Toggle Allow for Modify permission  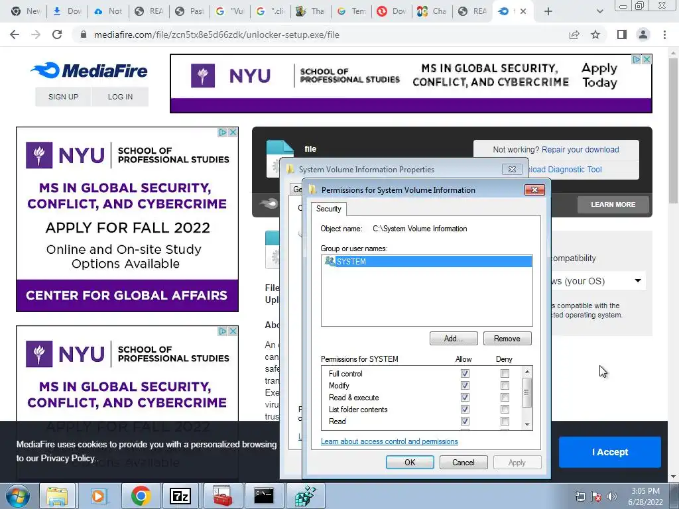pyautogui.click(x=465, y=385)
